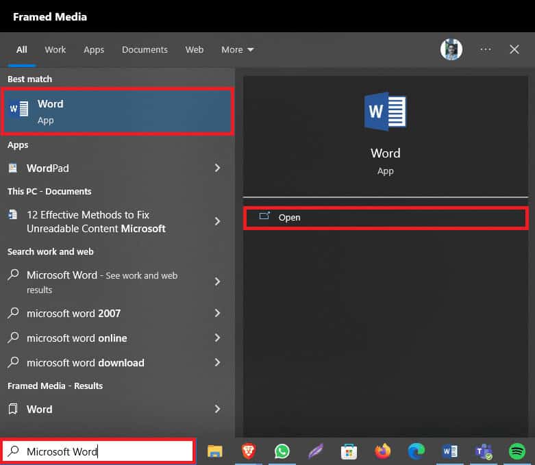The image size is (535, 465).
Task: Expand the 12 Effective Methods document arrow
Action: coord(217,221)
